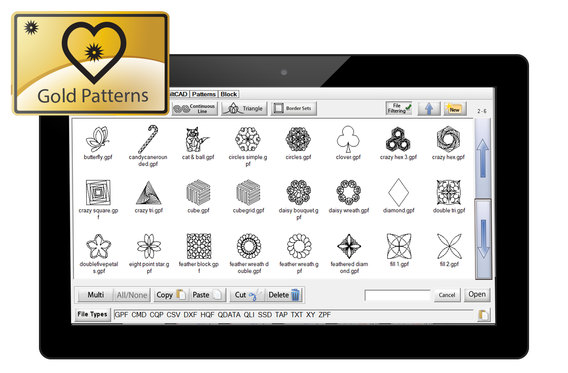The height and width of the screenshot is (373, 568).
Task: Create a New folder
Action: tap(455, 108)
